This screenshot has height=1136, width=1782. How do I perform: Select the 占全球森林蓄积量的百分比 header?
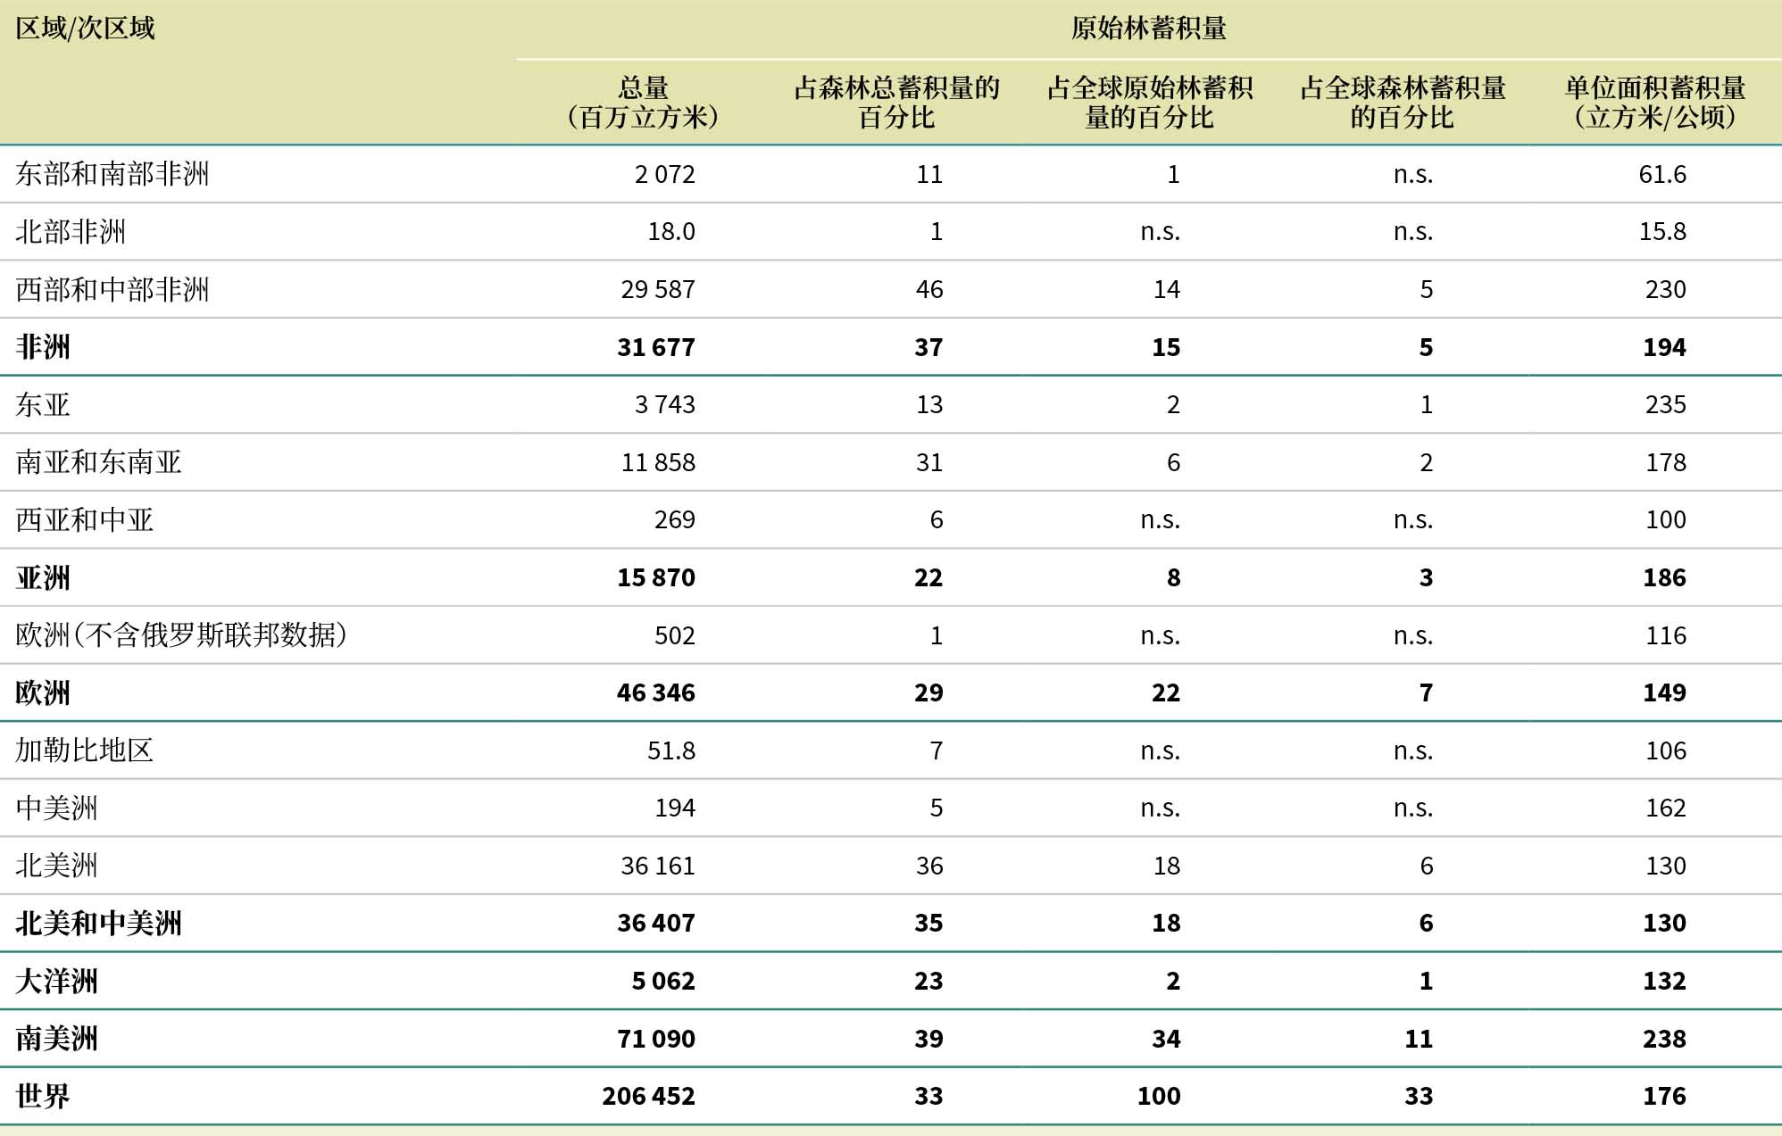coord(1403,103)
